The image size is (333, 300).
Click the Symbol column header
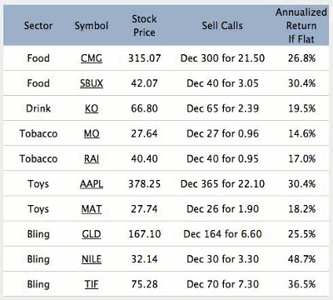92,26
